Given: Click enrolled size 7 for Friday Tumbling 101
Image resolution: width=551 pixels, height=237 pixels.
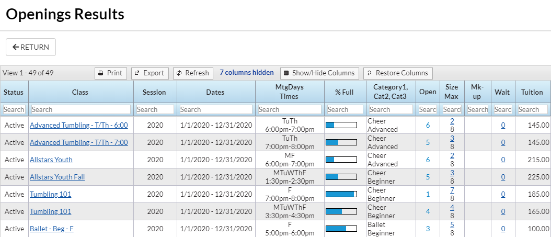Looking at the screenshot, I should (x=452, y=190).
